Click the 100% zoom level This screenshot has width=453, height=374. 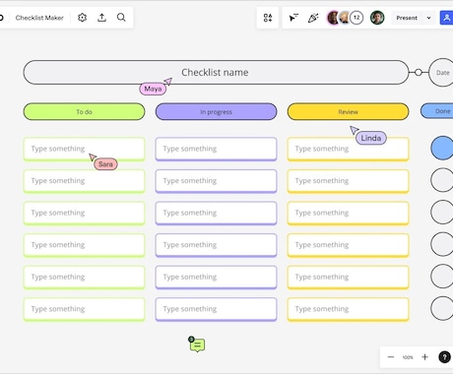coord(408,357)
